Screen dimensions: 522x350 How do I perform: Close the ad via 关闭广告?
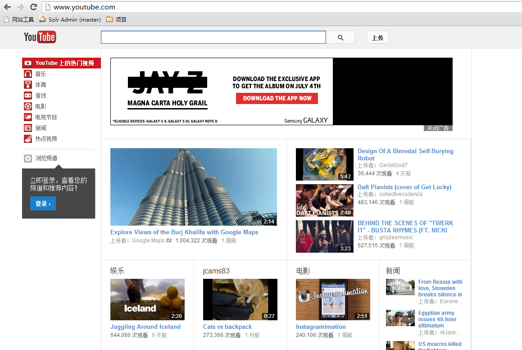point(438,128)
